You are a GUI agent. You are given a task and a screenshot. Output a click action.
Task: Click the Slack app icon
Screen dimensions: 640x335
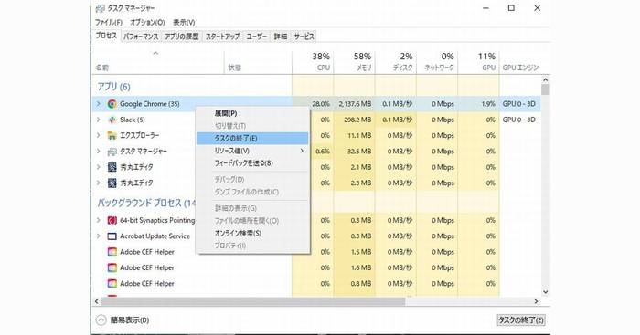tap(112, 120)
